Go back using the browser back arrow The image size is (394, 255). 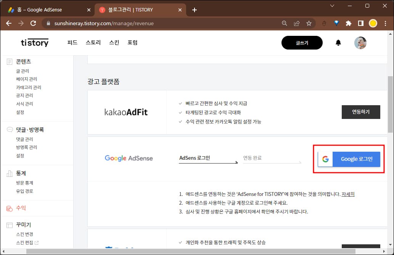9,23
